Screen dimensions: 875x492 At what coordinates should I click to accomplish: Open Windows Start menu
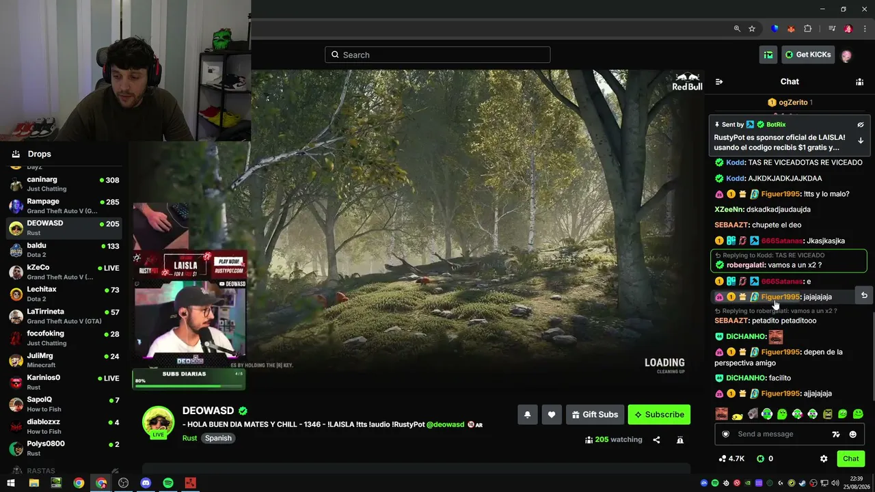[11, 483]
